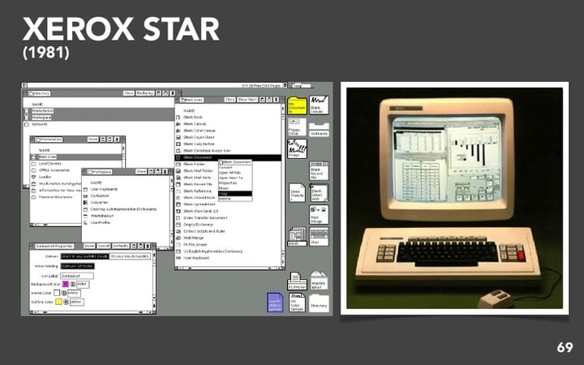The width and height of the screenshot is (584, 365).
Task: Click Outbasket icon in Workspace window list
Action: click(x=85, y=195)
